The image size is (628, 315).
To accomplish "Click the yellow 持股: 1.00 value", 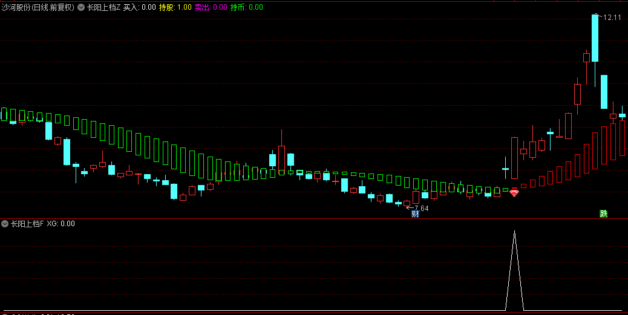I will pos(175,7).
